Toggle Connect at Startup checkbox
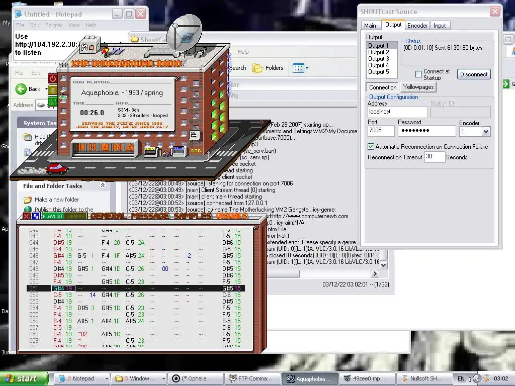Screen dimensions: 515x386 pyautogui.click(x=418, y=74)
